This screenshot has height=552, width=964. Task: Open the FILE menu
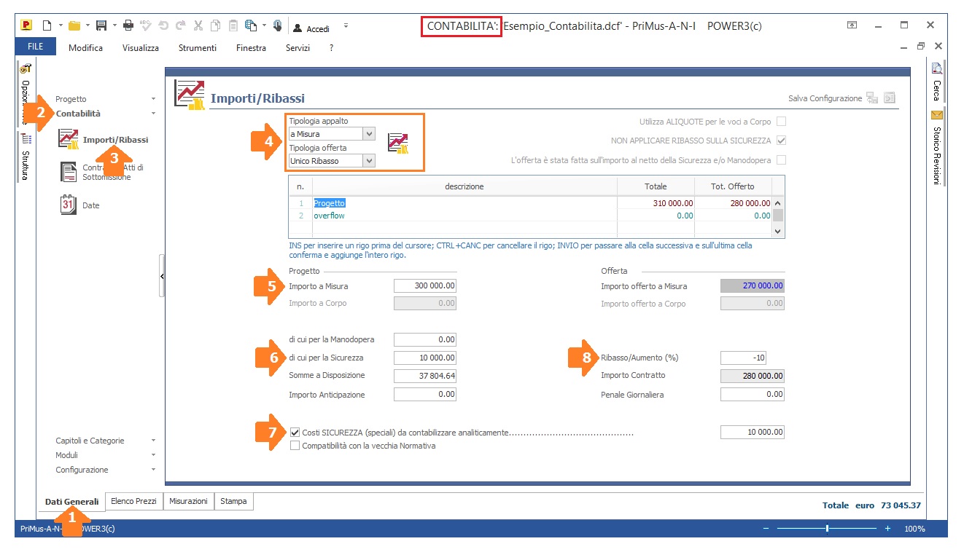pyautogui.click(x=36, y=47)
